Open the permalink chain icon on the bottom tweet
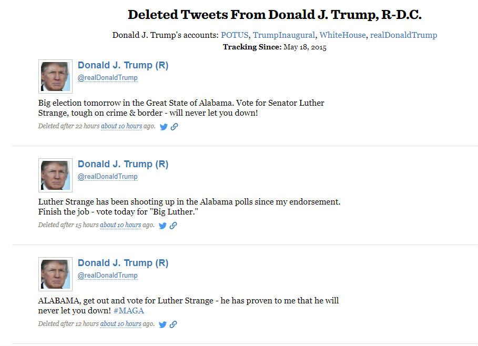The width and height of the screenshot is (478, 346). coord(174,324)
